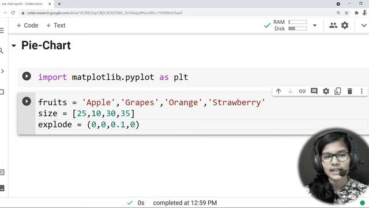
Task: Open search sidebar icon
Action: 1,51
